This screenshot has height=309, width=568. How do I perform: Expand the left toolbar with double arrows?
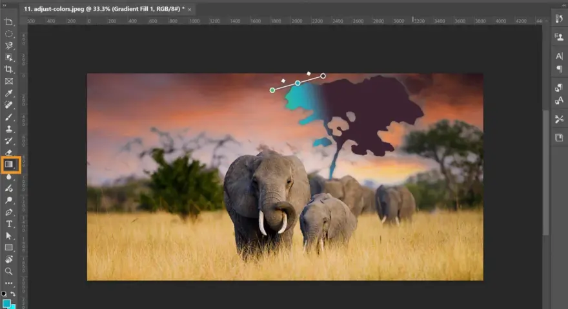(5, 6)
